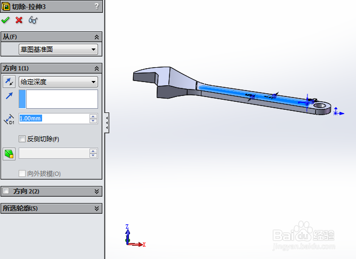
Task: Collapse property panel with side handle
Action: tap(107, 123)
